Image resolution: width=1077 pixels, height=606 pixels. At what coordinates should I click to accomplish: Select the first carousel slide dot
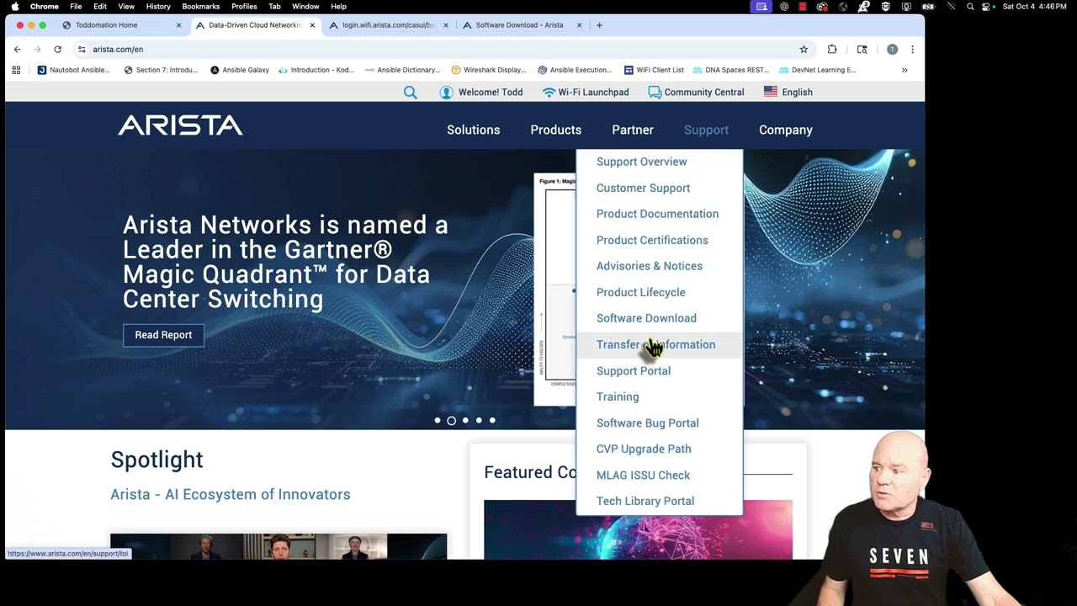point(438,420)
